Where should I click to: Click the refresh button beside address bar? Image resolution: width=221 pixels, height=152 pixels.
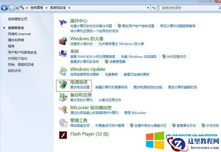tap(154, 8)
